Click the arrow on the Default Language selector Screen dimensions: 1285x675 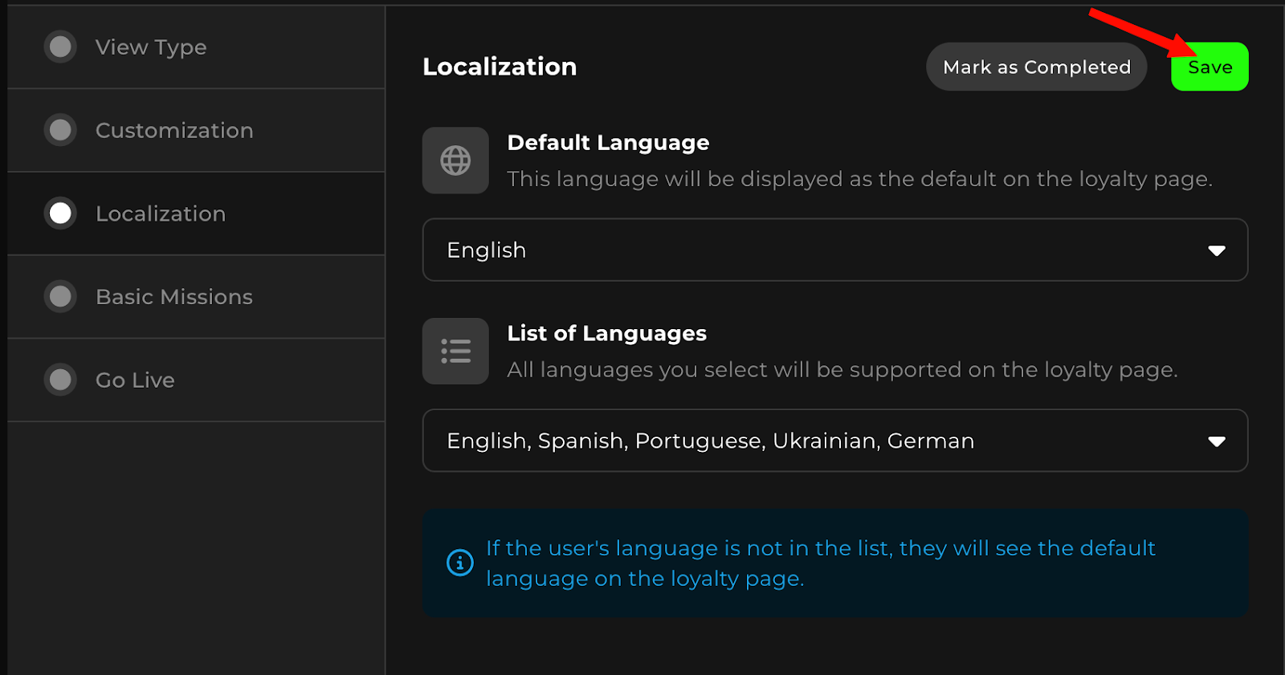coord(1216,251)
